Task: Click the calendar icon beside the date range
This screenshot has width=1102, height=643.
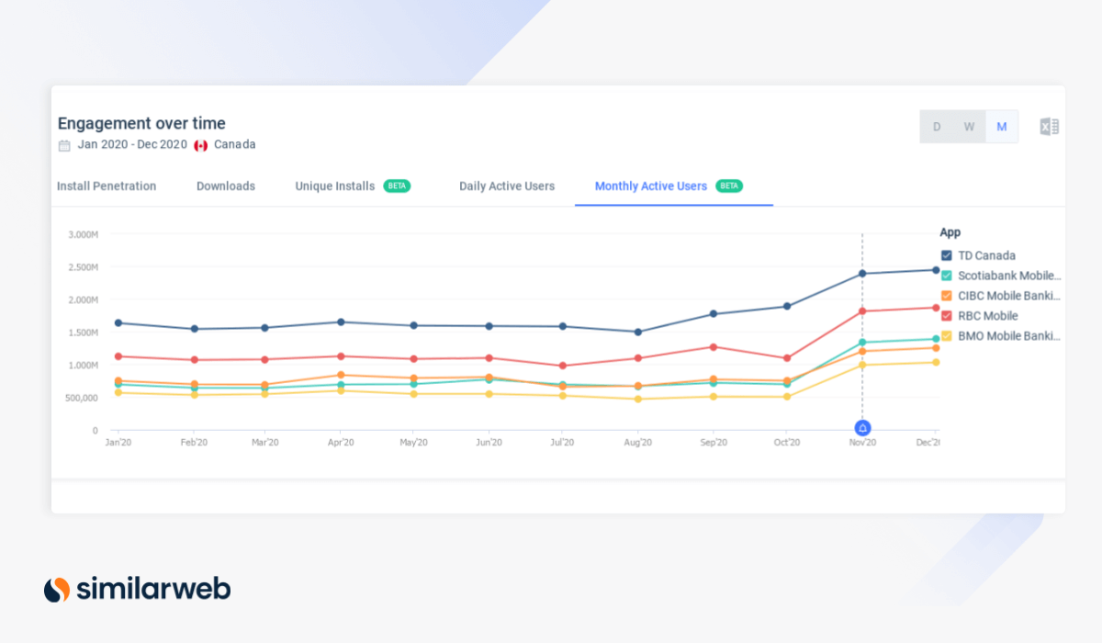Action: pyautogui.click(x=63, y=144)
